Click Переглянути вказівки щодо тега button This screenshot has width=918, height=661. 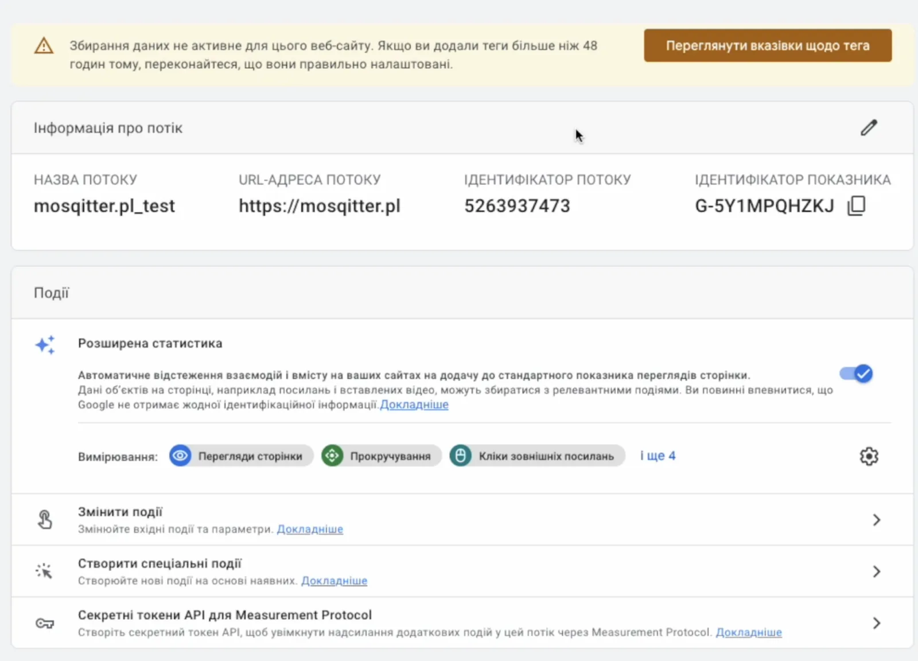(x=768, y=45)
